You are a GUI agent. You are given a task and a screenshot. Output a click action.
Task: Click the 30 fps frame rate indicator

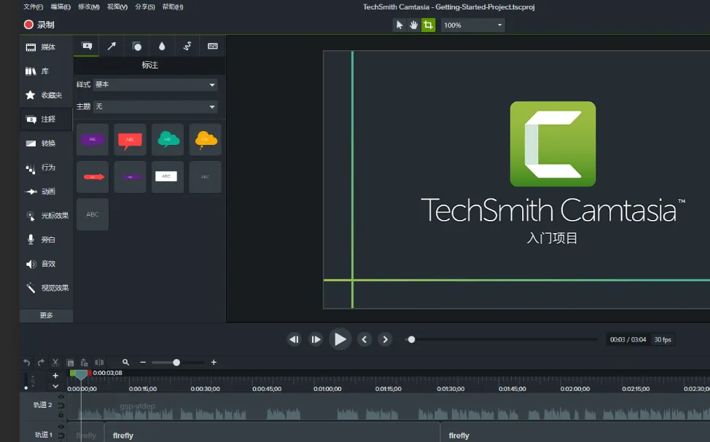coord(663,340)
